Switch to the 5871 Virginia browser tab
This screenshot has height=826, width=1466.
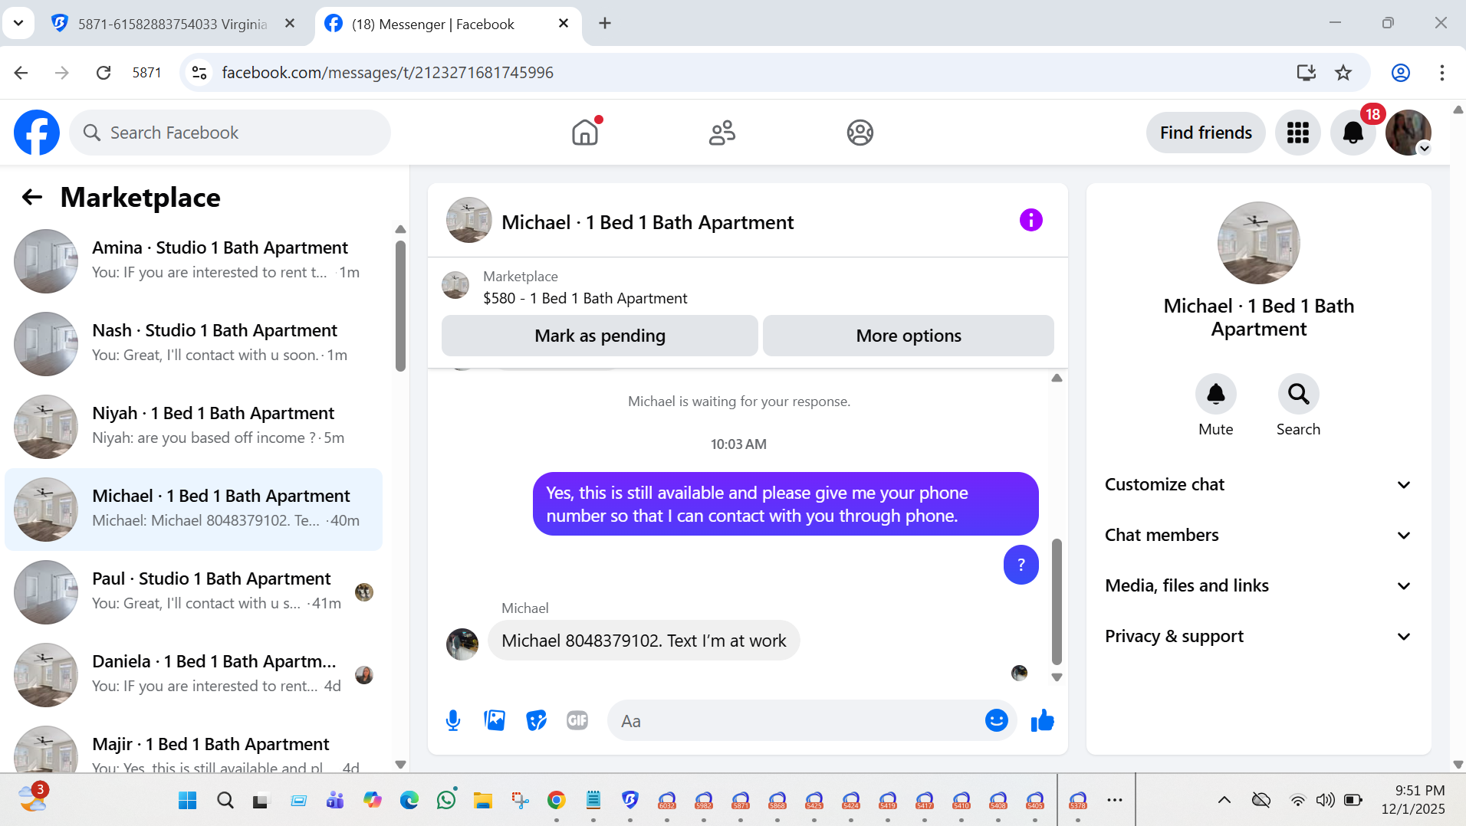tap(173, 24)
